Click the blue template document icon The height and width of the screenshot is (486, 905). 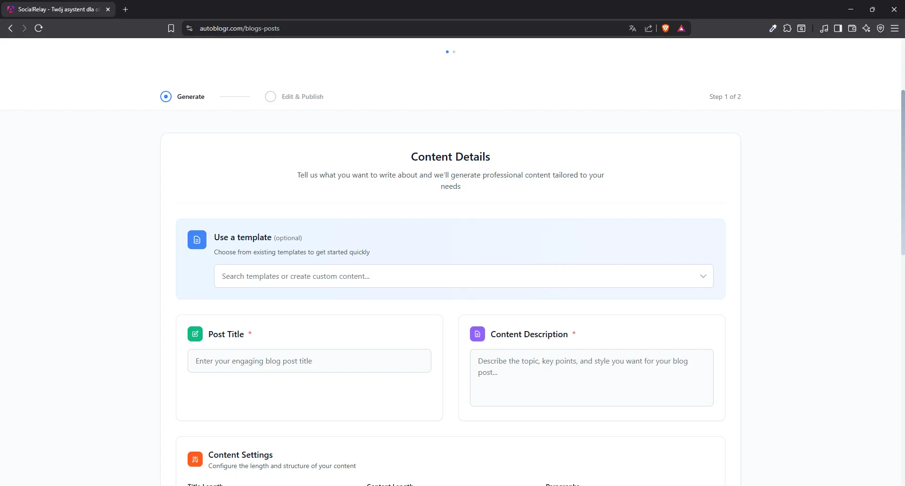pos(197,239)
